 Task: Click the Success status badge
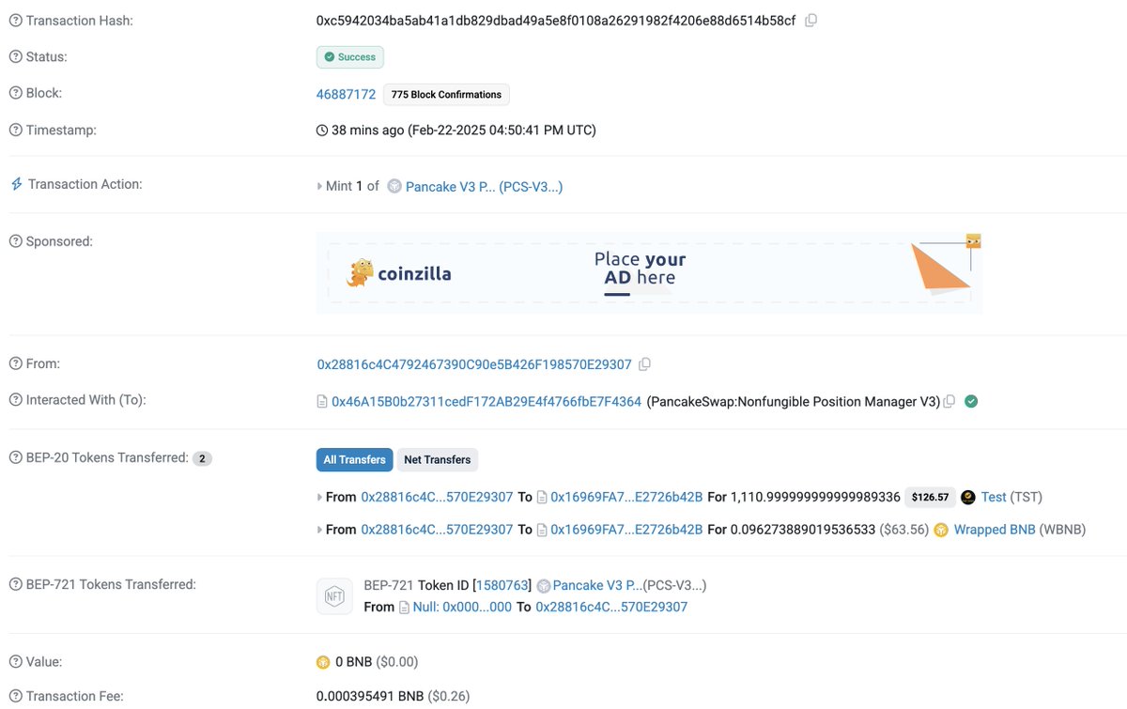tap(350, 57)
